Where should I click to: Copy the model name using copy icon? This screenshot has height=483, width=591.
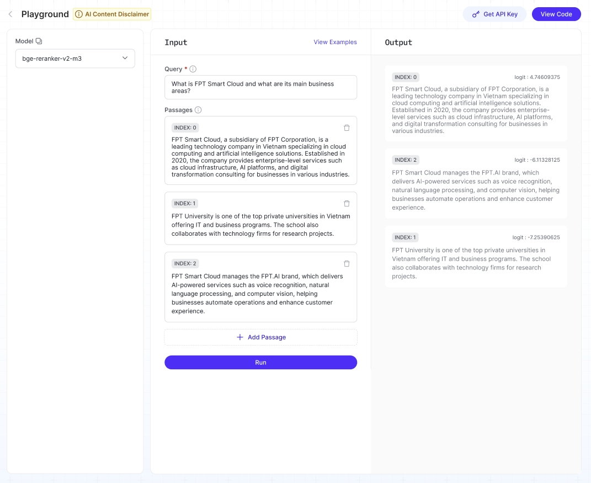pyautogui.click(x=39, y=41)
